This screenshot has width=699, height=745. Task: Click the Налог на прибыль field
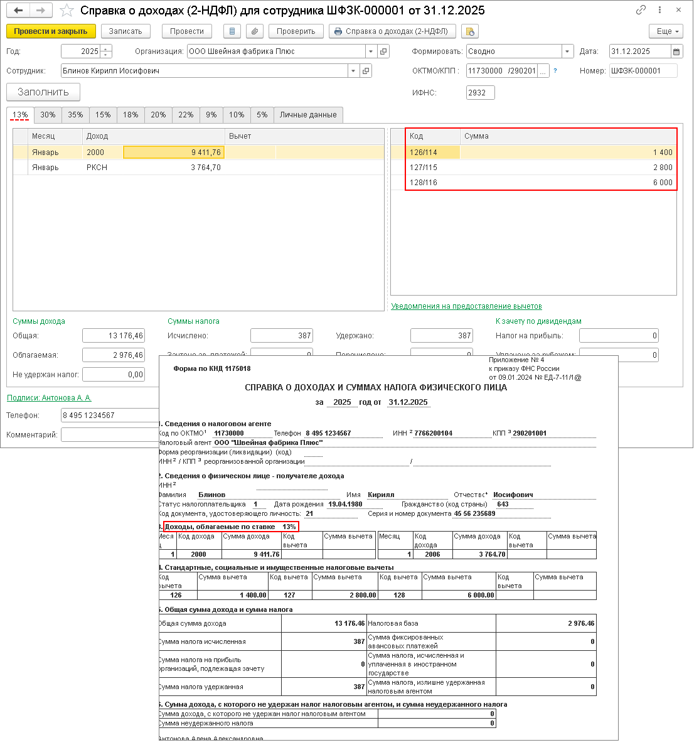point(619,336)
